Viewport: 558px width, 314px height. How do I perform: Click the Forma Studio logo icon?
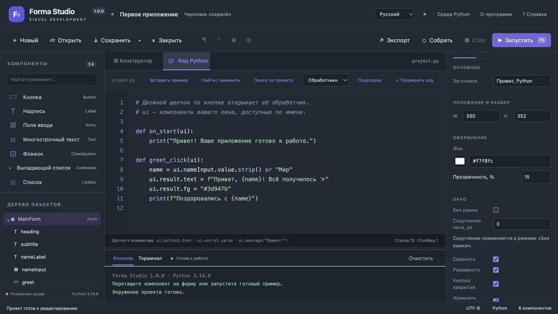tap(17, 14)
